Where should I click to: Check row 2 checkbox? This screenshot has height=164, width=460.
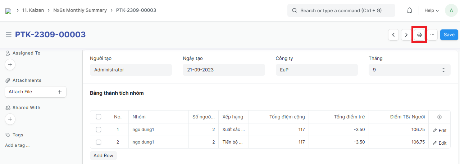[99, 142]
